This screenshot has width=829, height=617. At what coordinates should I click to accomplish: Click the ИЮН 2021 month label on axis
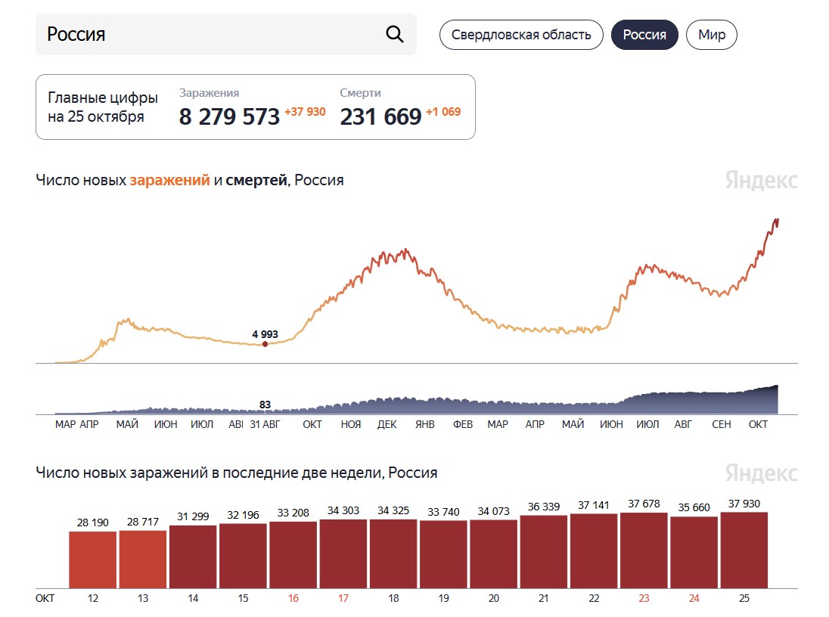611,424
